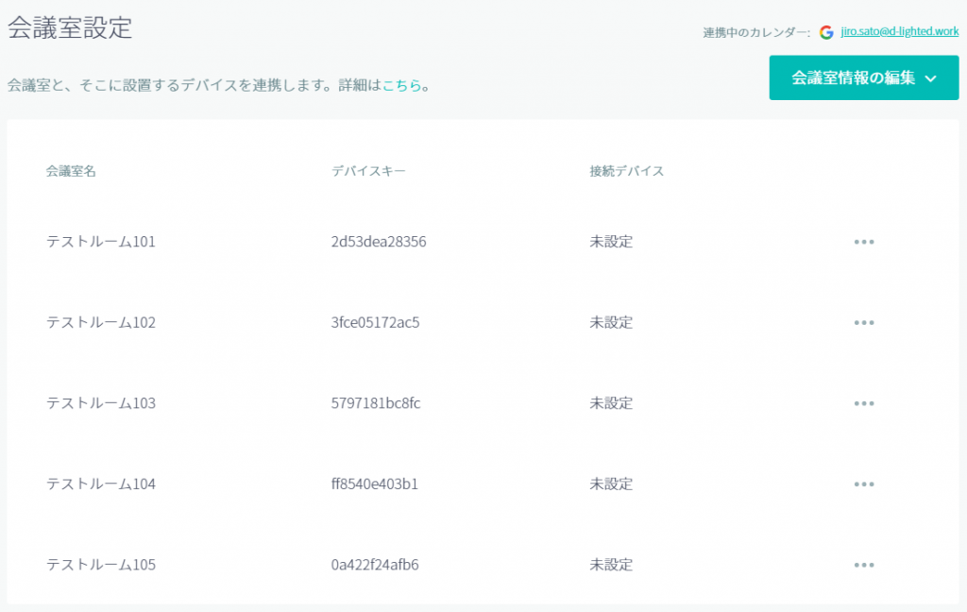Open more options for テストルーム102
The height and width of the screenshot is (612, 967).
(x=863, y=323)
